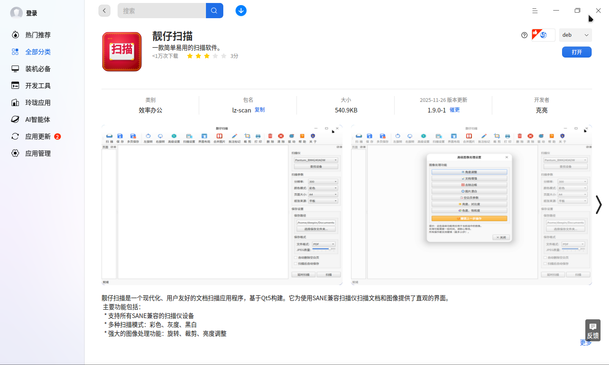
Task: Minimize the app store window
Action: click(x=556, y=11)
